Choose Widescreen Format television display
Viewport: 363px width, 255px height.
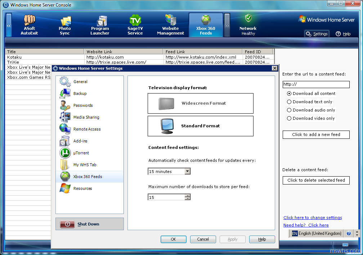201,103
